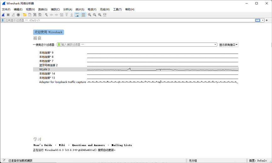Open the 分析(A) menu
The width and height of the screenshot is (272, 163).
coord(68,9)
